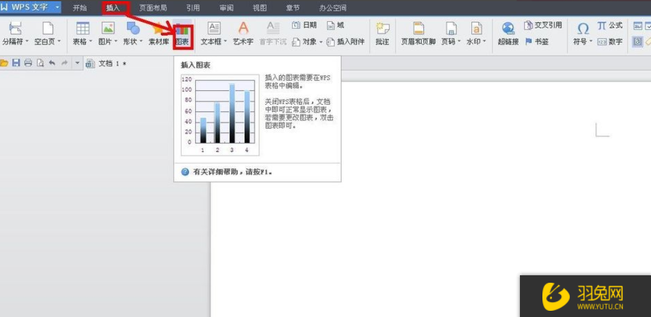Expand the 对象 dropdown arrow
The height and width of the screenshot is (317, 651).
pos(321,42)
